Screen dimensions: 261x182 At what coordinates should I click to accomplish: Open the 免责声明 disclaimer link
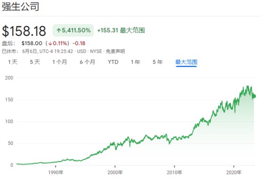click(x=115, y=51)
